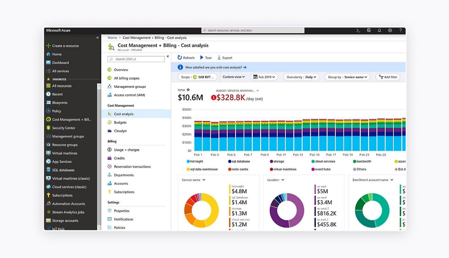Click the hdinsight legend color dot
Image resolution: width=449 pixels, height=258 pixels.
[x=188, y=161]
